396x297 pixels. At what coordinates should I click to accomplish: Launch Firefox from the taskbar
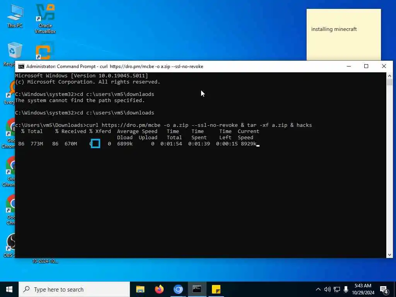pos(159,289)
